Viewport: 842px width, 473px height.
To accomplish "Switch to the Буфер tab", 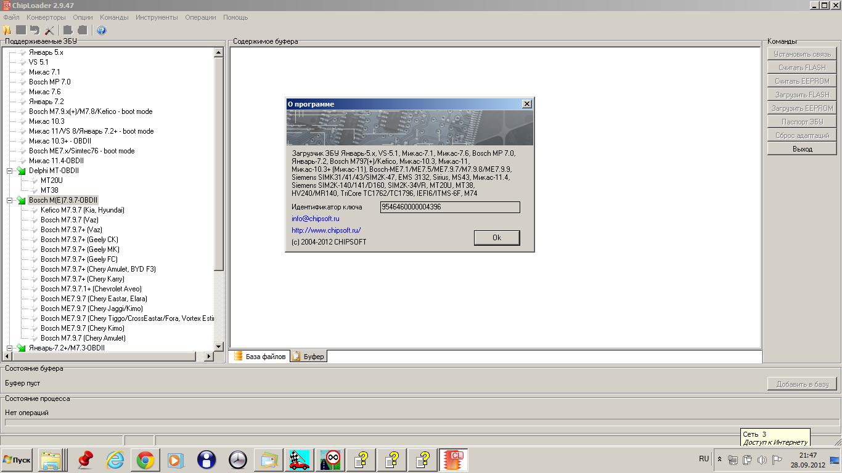I will click(308, 357).
